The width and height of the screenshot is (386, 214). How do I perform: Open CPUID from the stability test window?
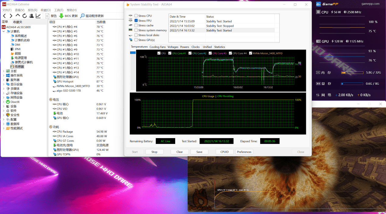225,151
